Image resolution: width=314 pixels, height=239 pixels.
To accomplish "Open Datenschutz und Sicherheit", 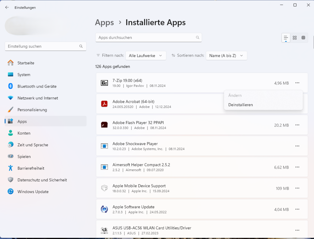I will tap(46, 180).
